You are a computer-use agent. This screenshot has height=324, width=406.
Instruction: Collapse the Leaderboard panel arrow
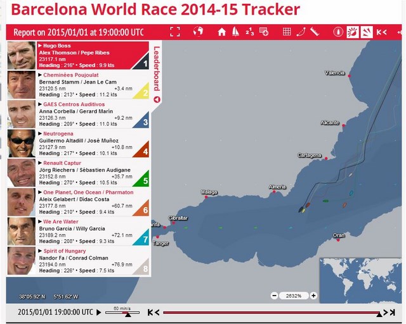(x=157, y=99)
